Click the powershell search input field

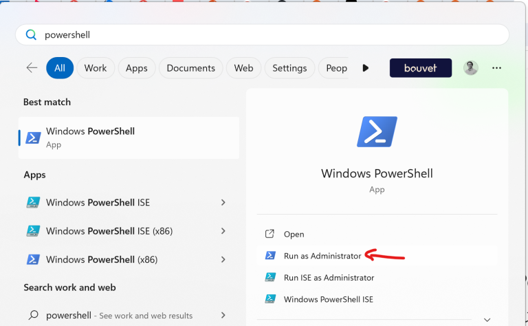[x=262, y=34]
